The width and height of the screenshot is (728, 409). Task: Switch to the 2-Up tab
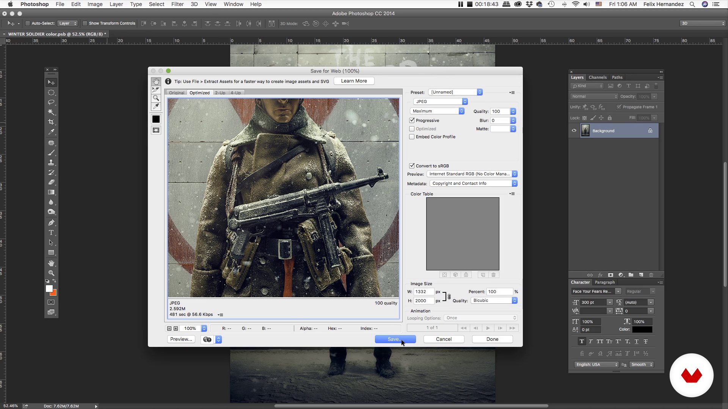[220, 93]
